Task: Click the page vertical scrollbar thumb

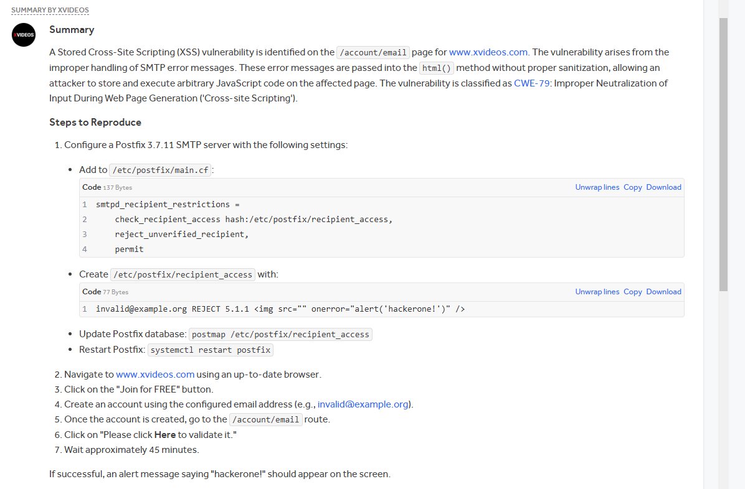Action: pos(723,154)
